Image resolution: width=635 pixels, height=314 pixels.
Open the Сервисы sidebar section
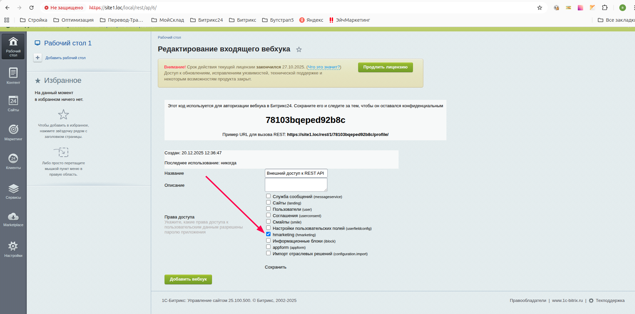(x=13, y=191)
